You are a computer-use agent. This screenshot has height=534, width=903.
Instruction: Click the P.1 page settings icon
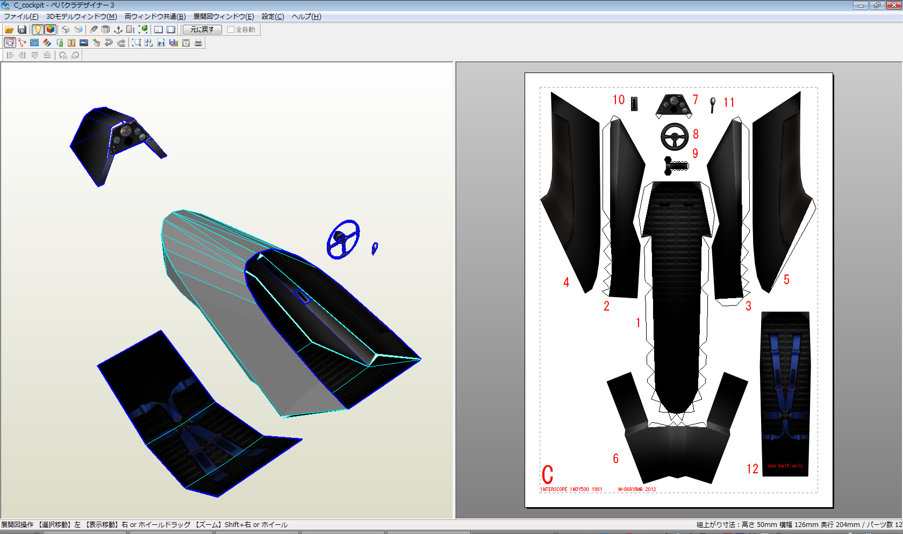pyautogui.click(x=161, y=42)
